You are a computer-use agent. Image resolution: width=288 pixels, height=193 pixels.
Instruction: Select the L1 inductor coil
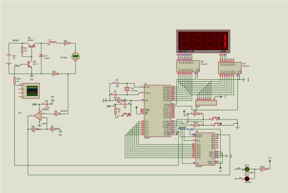(x=53, y=42)
